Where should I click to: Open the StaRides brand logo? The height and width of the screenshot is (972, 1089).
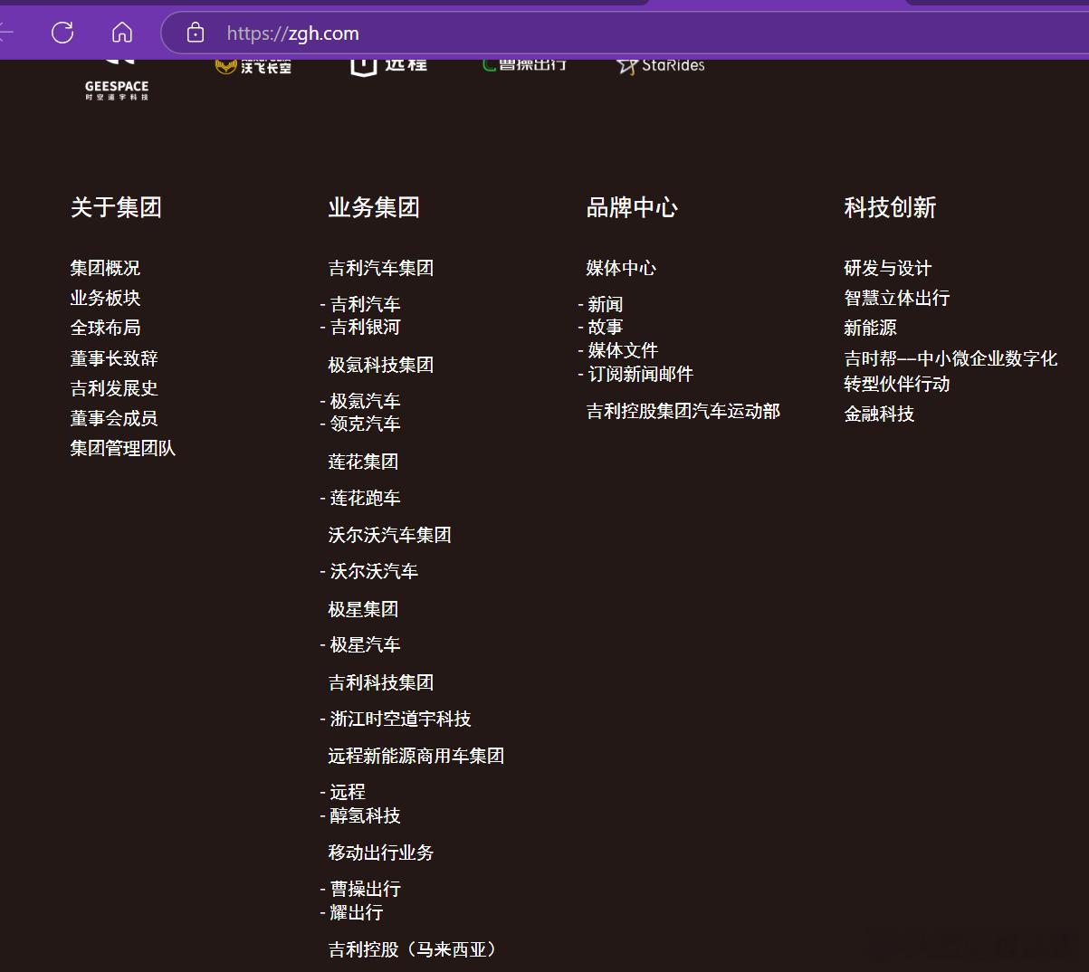coord(661,65)
